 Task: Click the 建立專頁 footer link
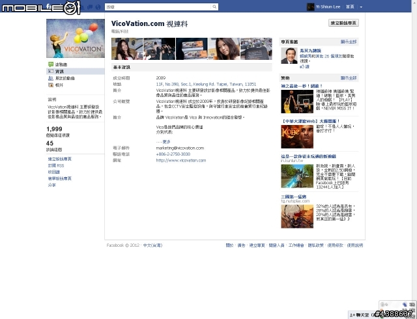pyautogui.click(x=257, y=245)
